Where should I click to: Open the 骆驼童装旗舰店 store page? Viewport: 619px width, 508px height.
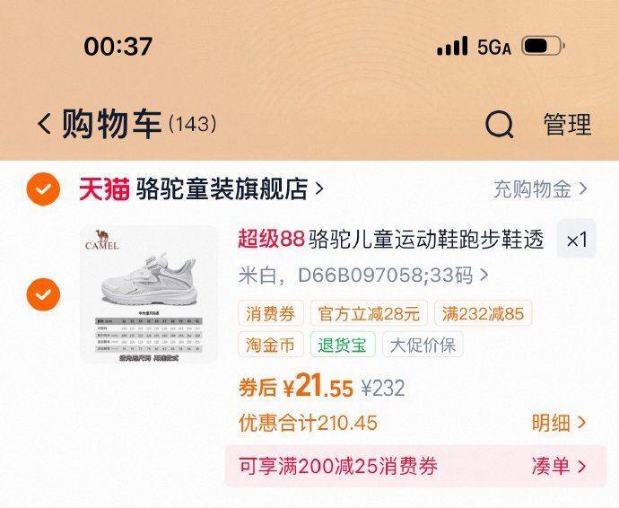[x=229, y=189]
